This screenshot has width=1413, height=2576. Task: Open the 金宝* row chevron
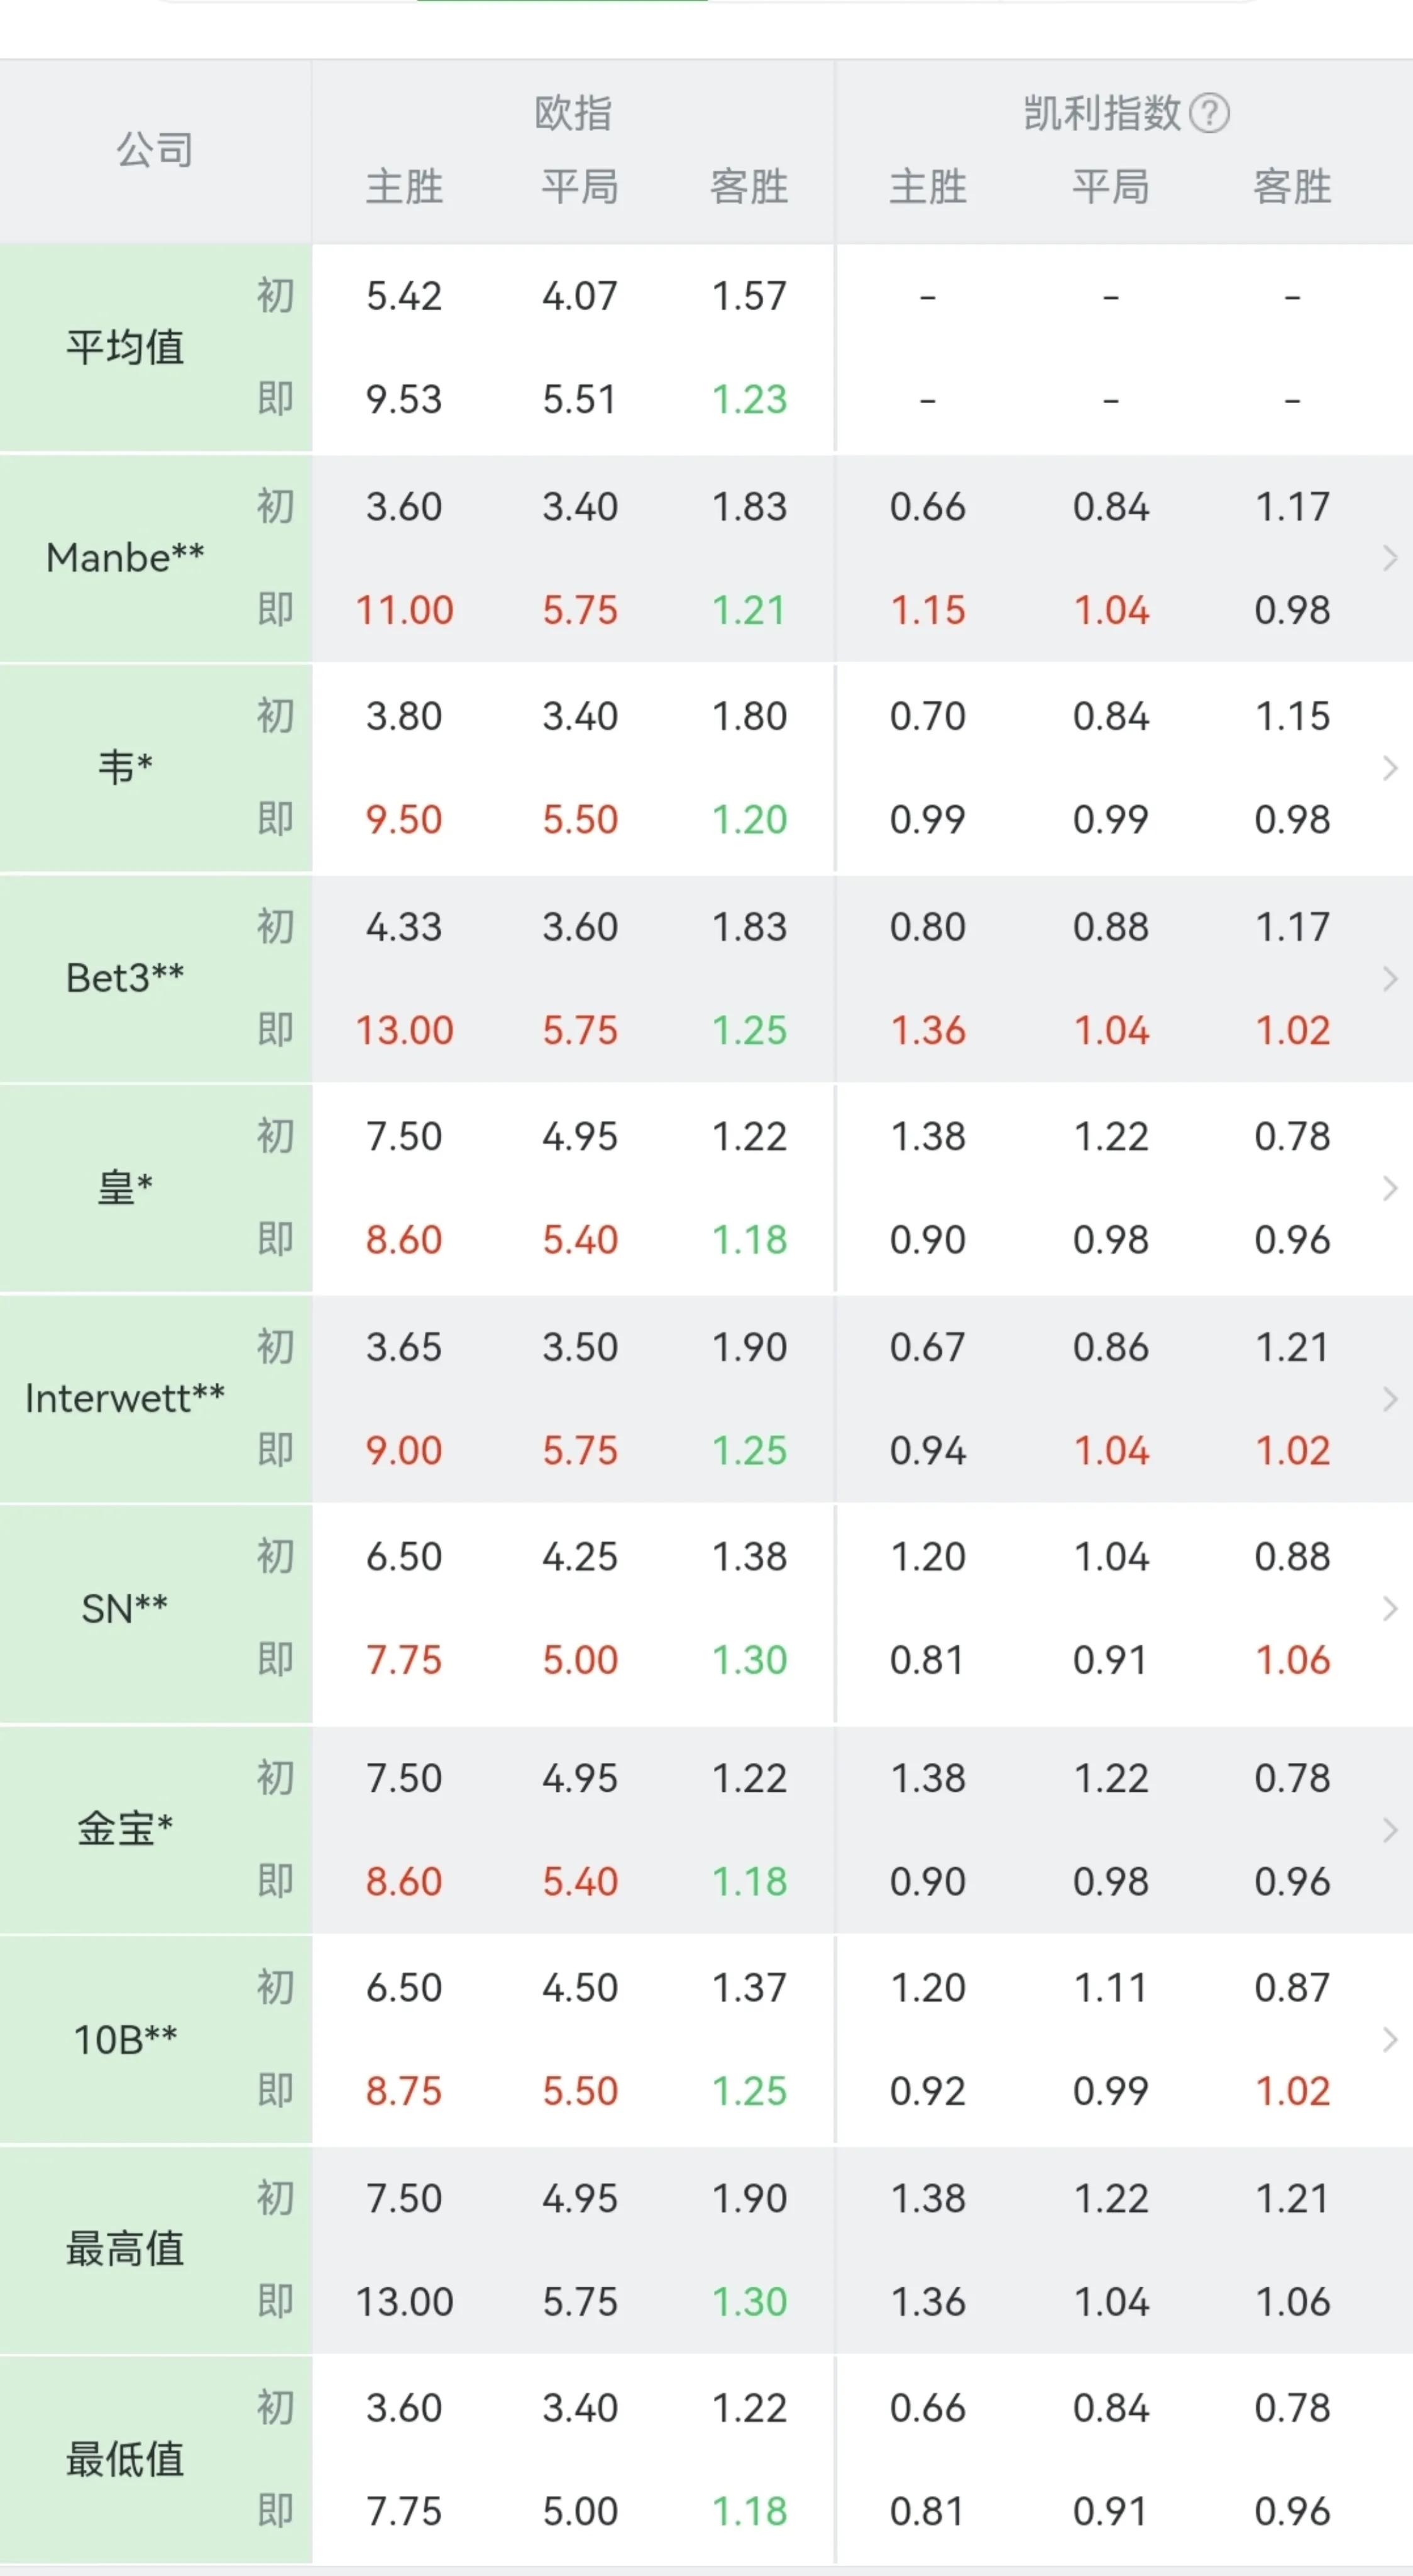coord(1389,1830)
